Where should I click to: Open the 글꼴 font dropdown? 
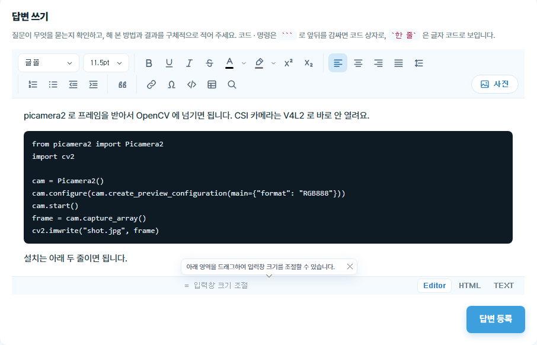48,63
